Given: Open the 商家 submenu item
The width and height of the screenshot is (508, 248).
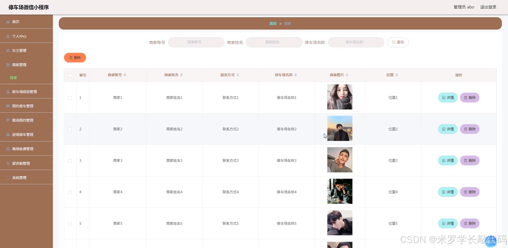Looking at the screenshot, I should [13, 78].
